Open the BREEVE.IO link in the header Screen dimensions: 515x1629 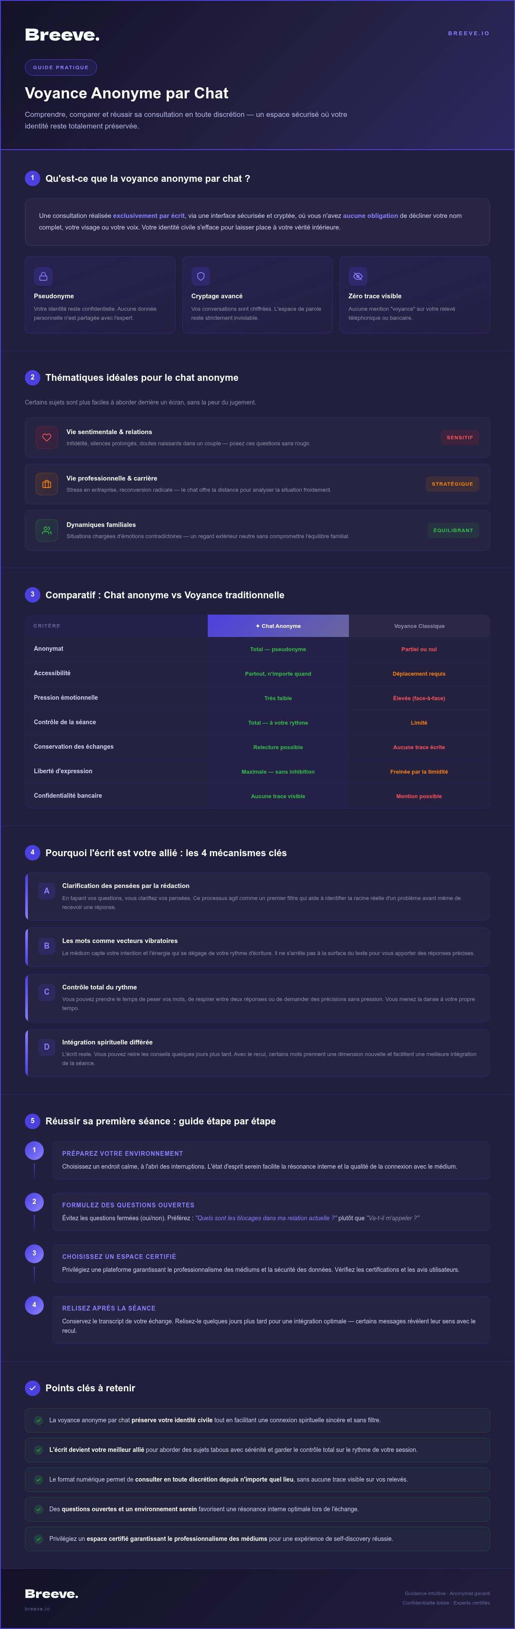click(469, 34)
